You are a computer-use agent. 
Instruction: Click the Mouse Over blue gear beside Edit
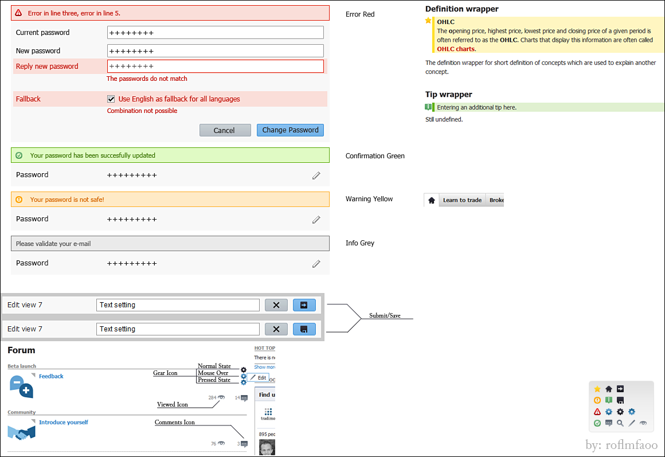[x=244, y=376]
